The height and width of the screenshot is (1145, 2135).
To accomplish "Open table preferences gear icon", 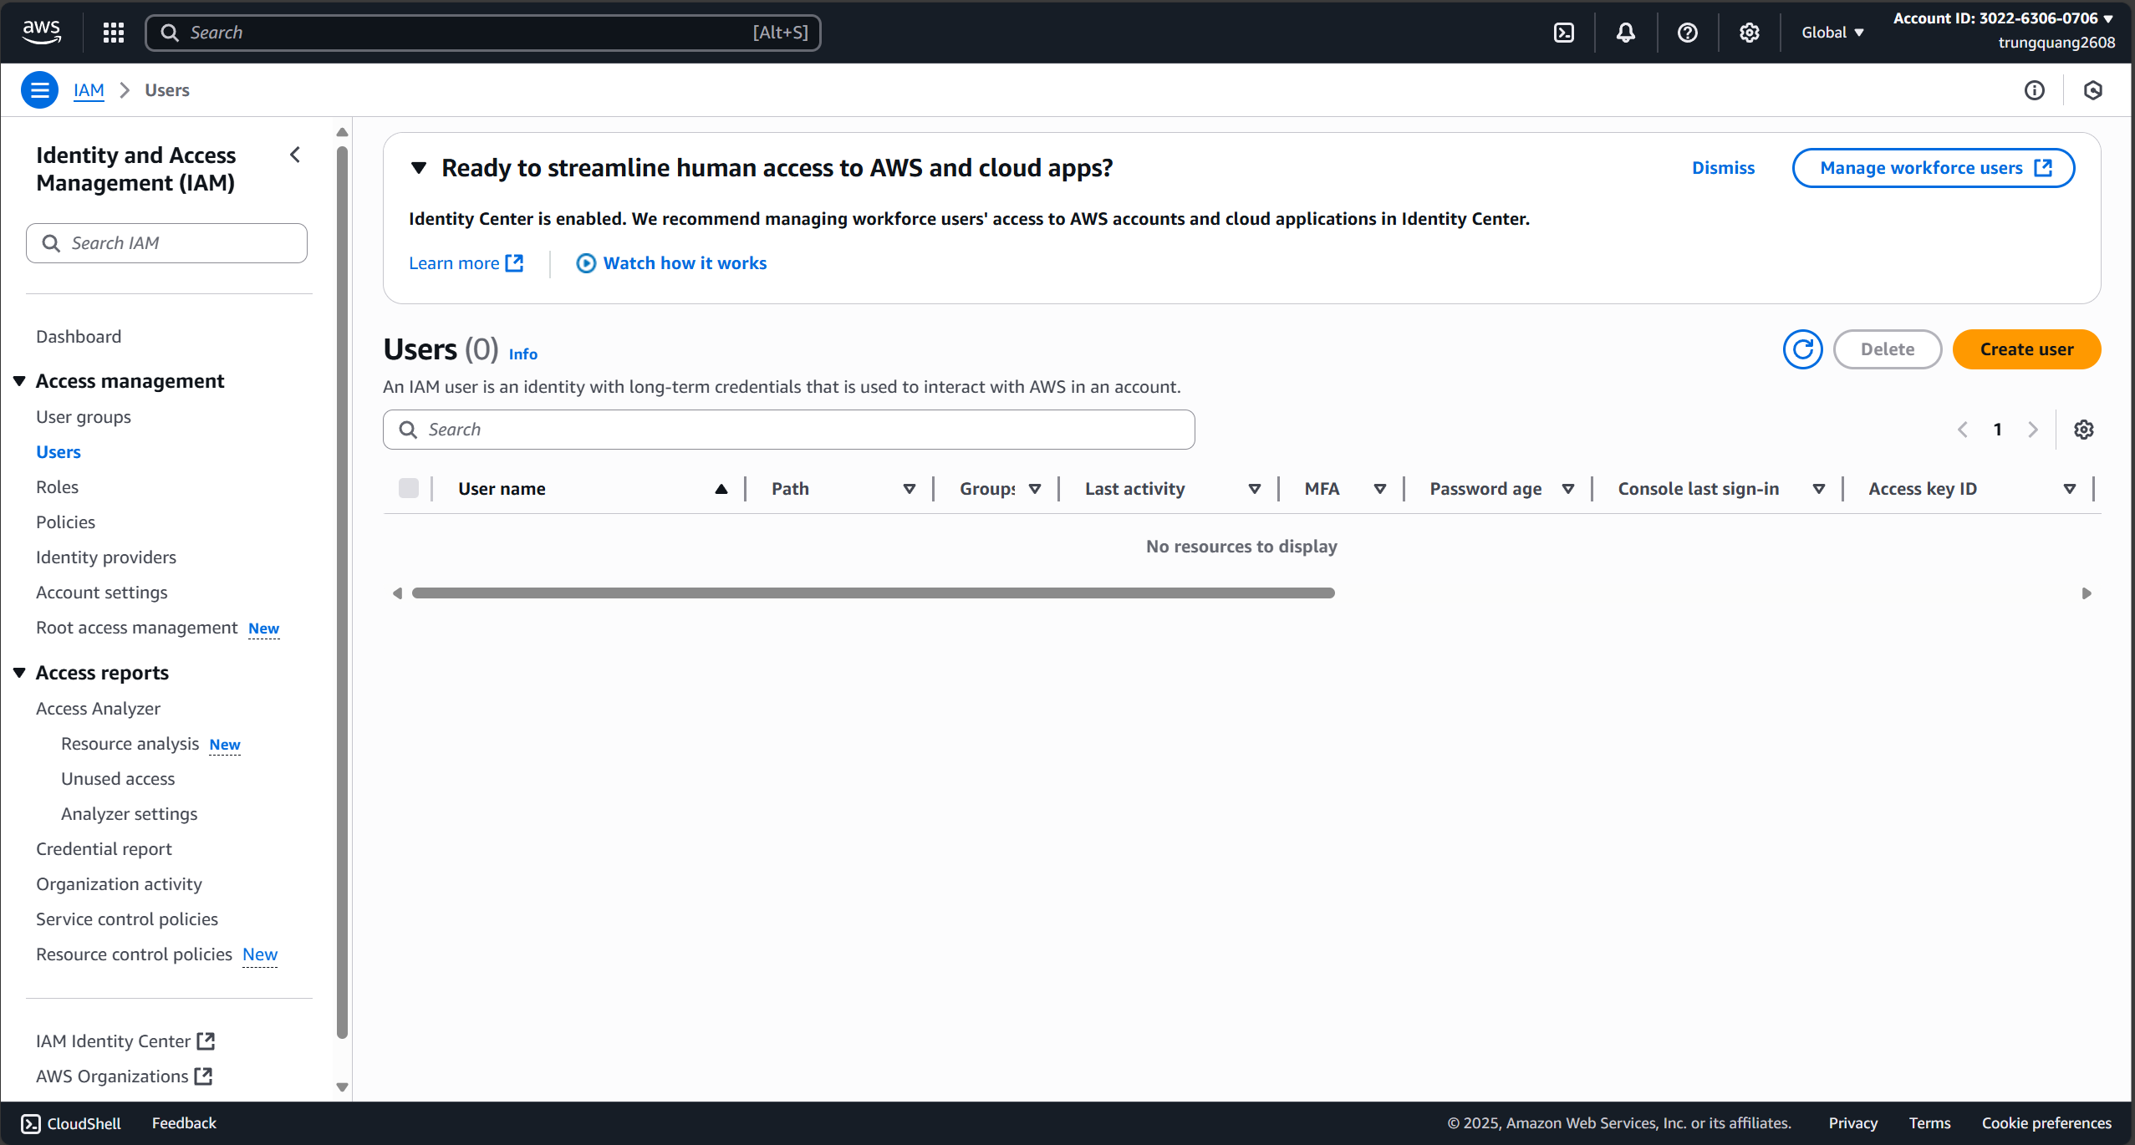I will pos(2083,430).
